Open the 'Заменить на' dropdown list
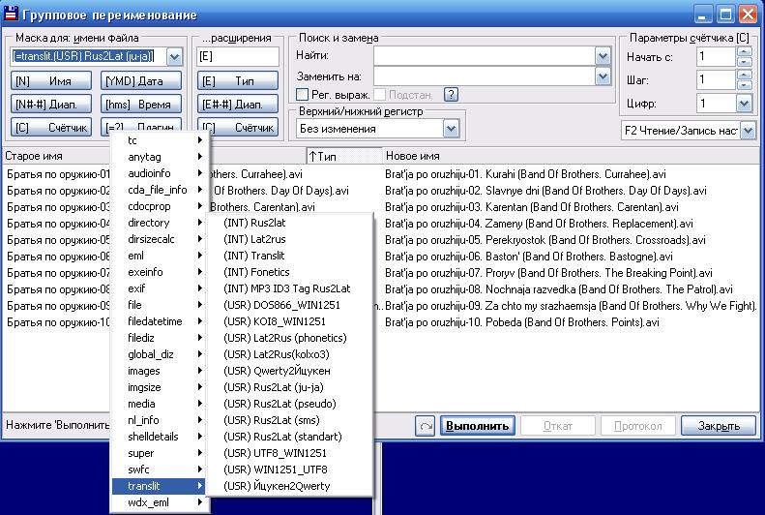This screenshot has width=765, height=515. 603,76
